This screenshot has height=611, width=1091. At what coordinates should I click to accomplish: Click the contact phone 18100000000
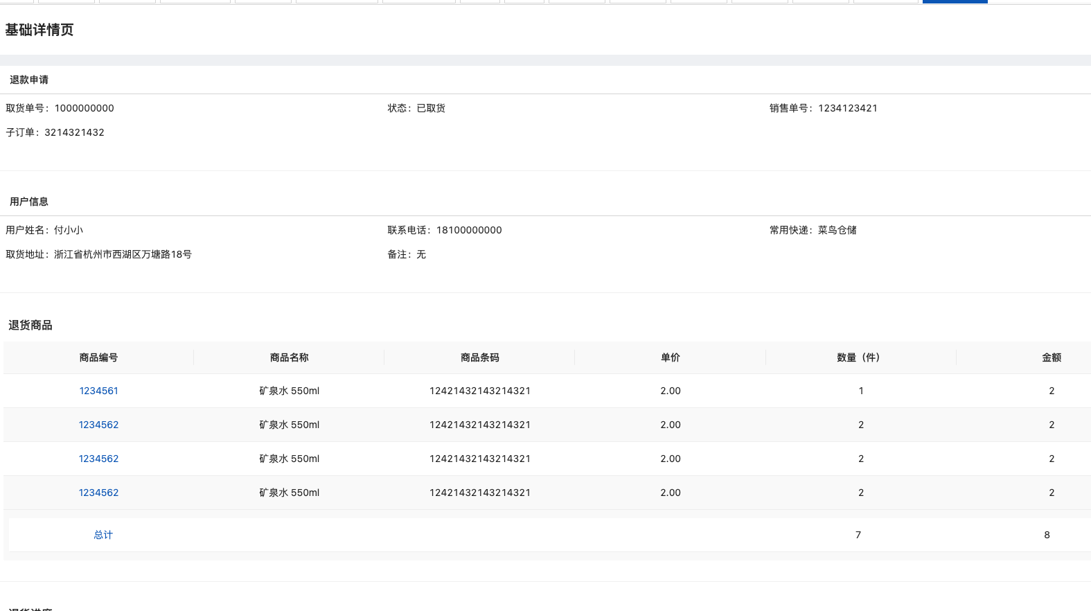pos(469,230)
